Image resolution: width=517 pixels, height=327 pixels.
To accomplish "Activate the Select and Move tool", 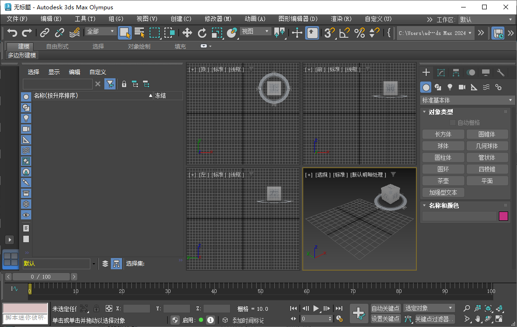I will [x=187, y=33].
